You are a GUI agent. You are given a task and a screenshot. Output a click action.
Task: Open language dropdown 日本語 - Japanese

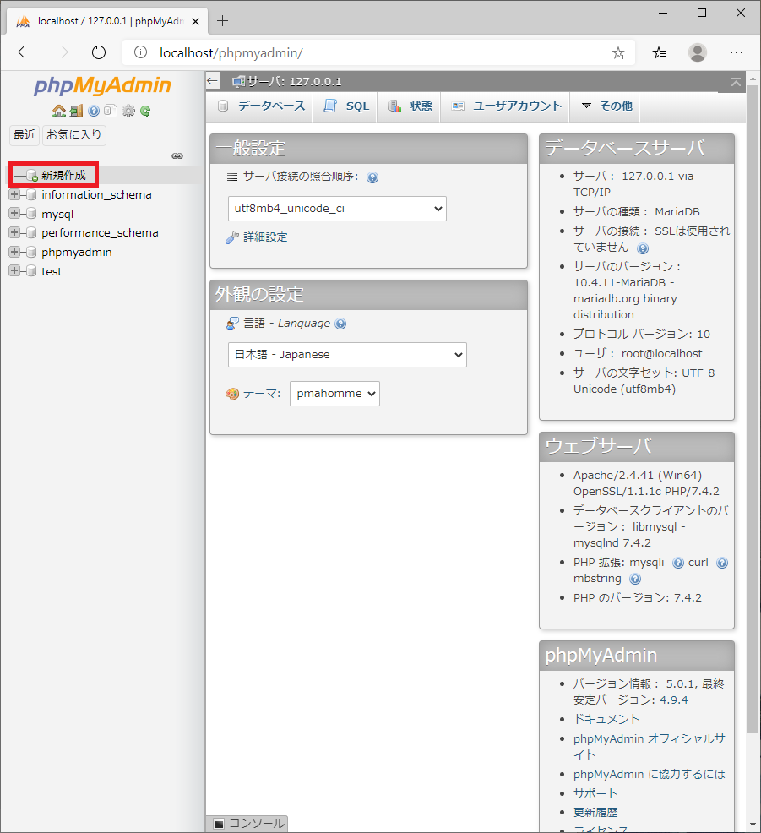click(347, 354)
